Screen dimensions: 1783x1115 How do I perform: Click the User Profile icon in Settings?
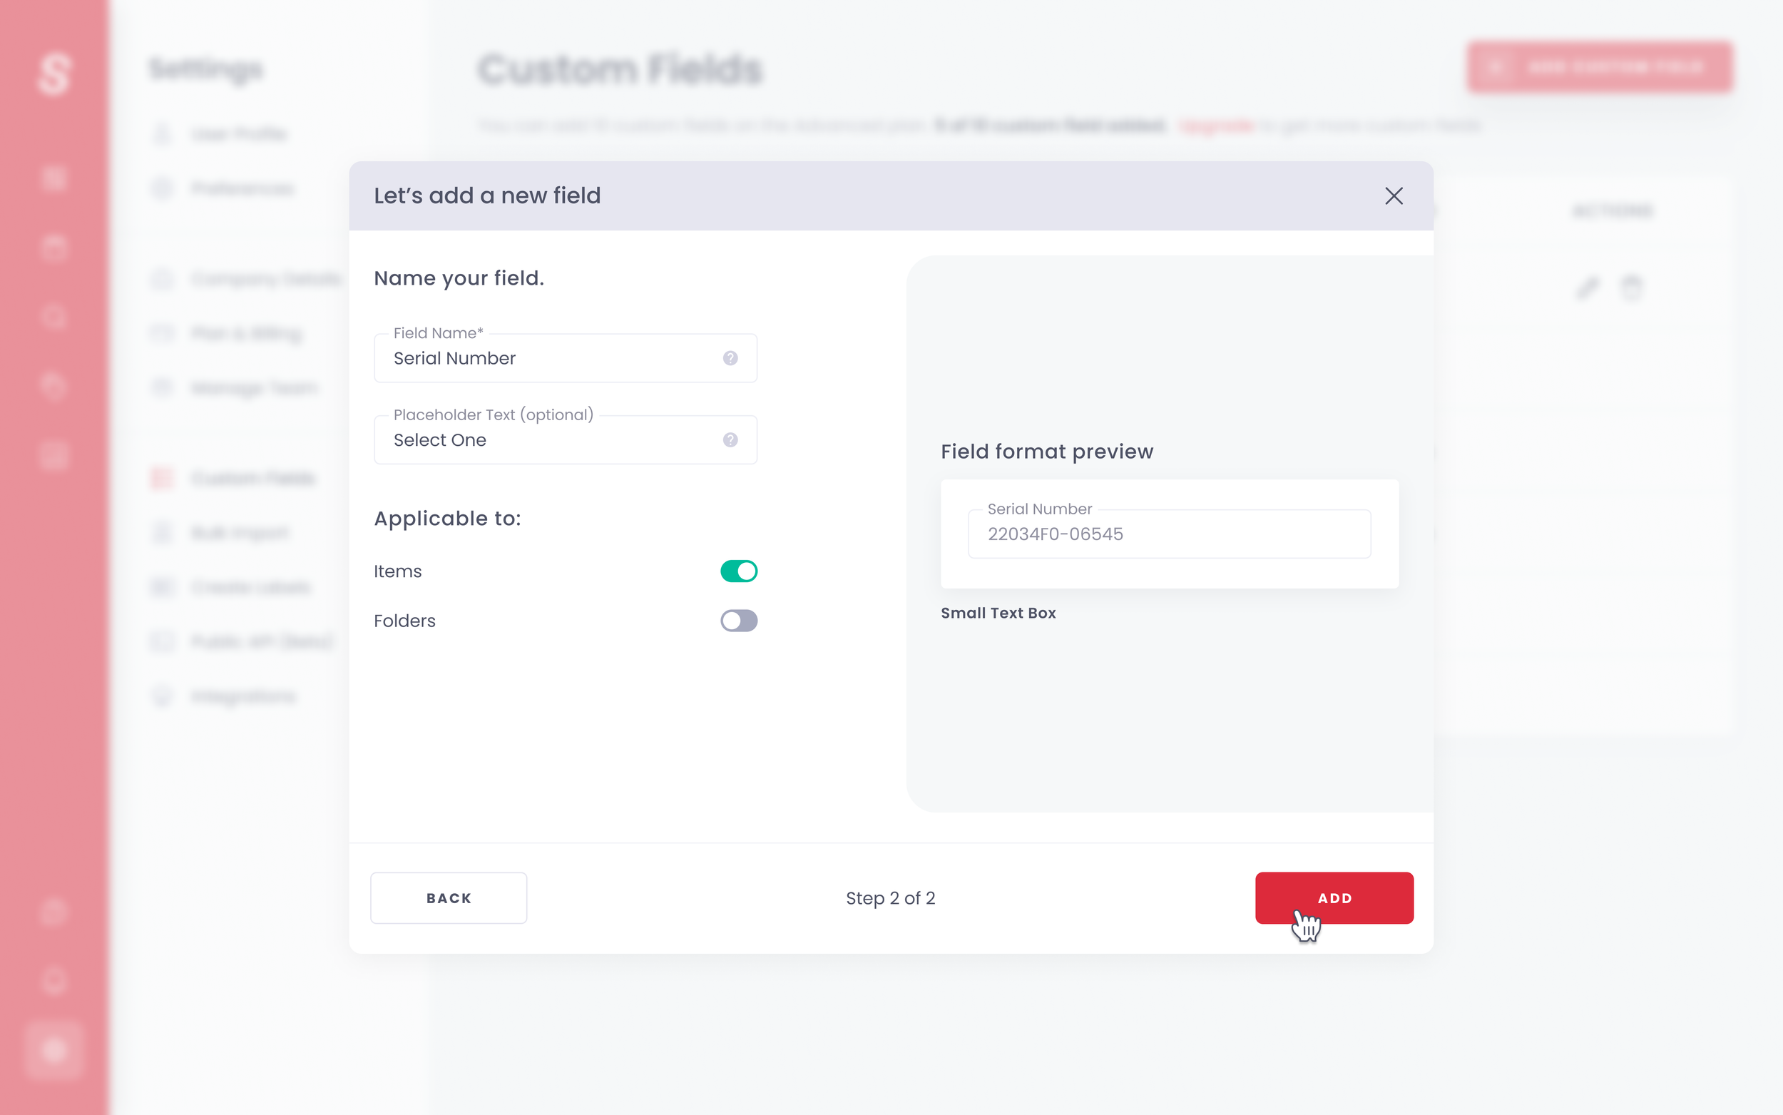pyautogui.click(x=162, y=134)
